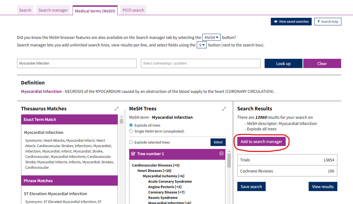Click the Myocardial Infarction search term field
353x204 pixels.
[x=77, y=63]
